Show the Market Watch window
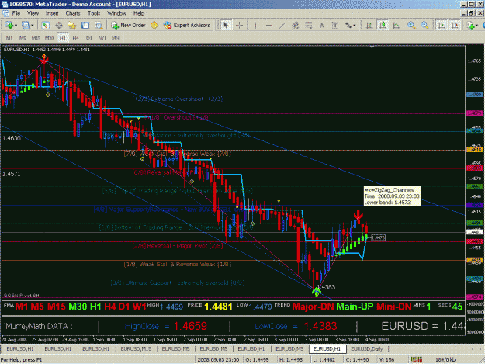The image size is (485, 364). coord(46,26)
